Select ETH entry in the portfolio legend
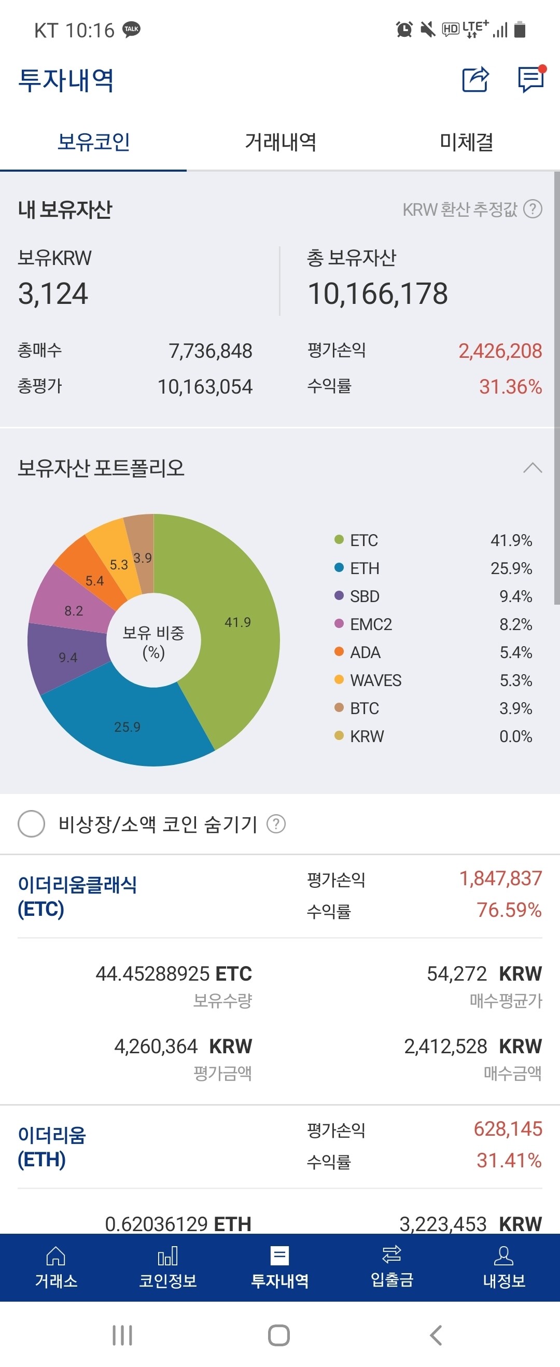The height and width of the screenshot is (1367, 560). click(366, 568)
